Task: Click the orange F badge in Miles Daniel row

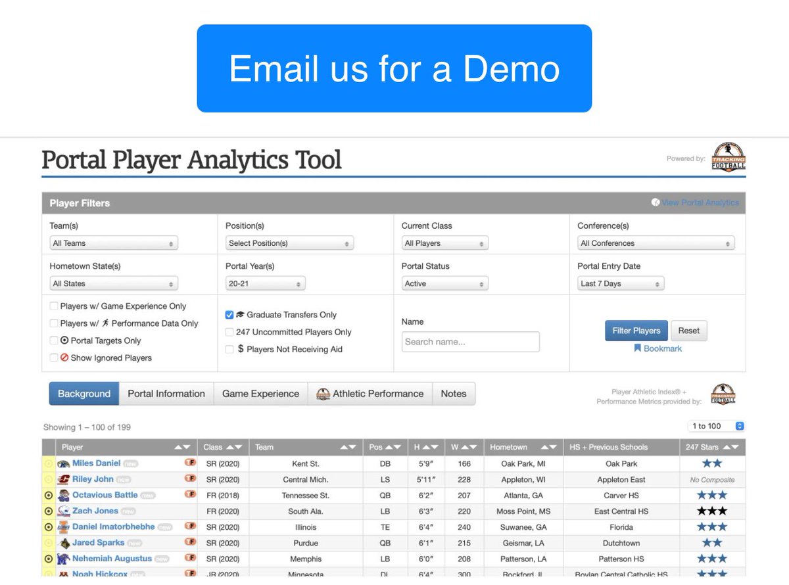Action: pos(191,463)
